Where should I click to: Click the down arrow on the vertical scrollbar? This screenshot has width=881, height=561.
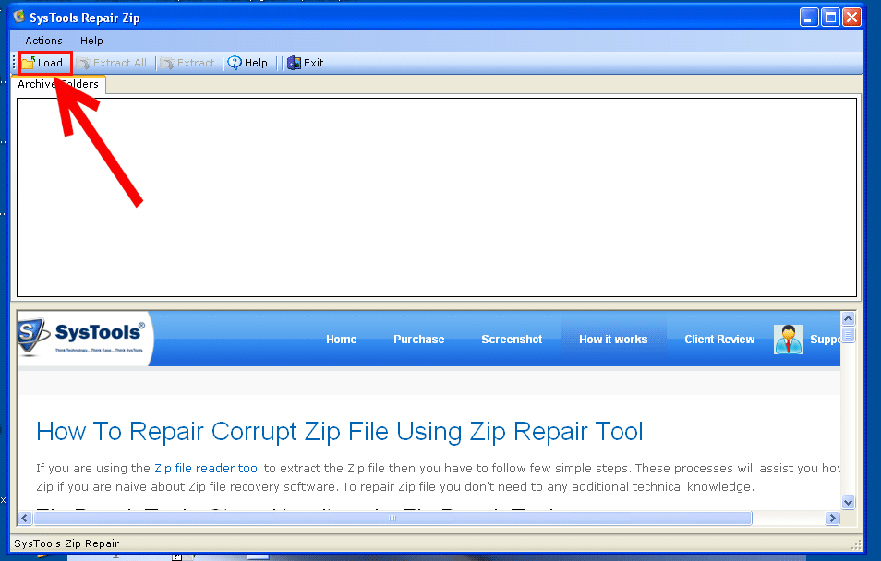[x=848, y=502]
